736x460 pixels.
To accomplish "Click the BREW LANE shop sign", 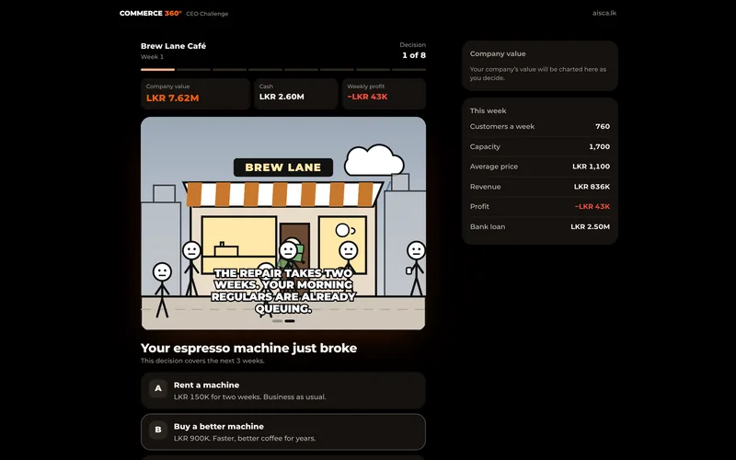I will [x=283, y=167].
